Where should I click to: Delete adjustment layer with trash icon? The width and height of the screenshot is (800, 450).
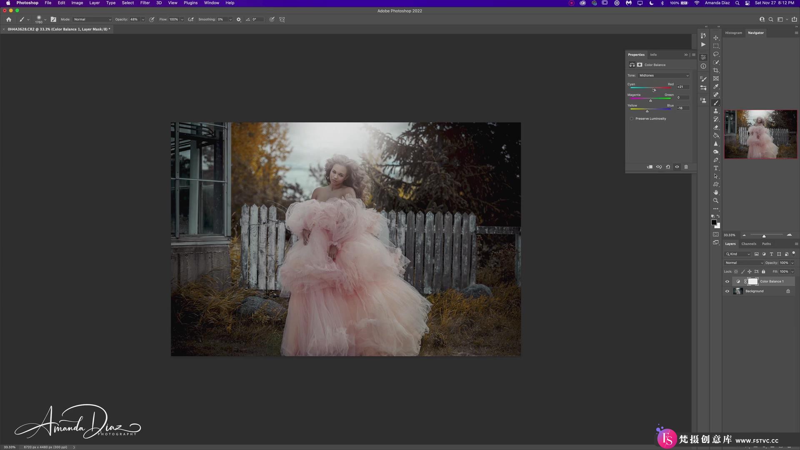pyautogui.click(x=686, y=167)
